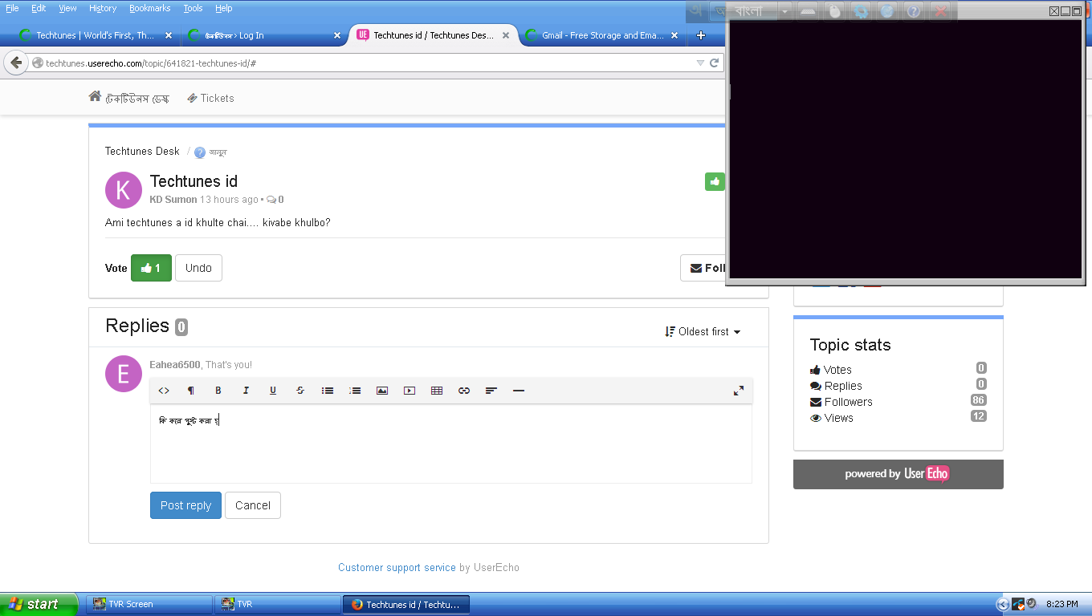
Task: Click the Windows start button
Action: click(x=39, y=604)
